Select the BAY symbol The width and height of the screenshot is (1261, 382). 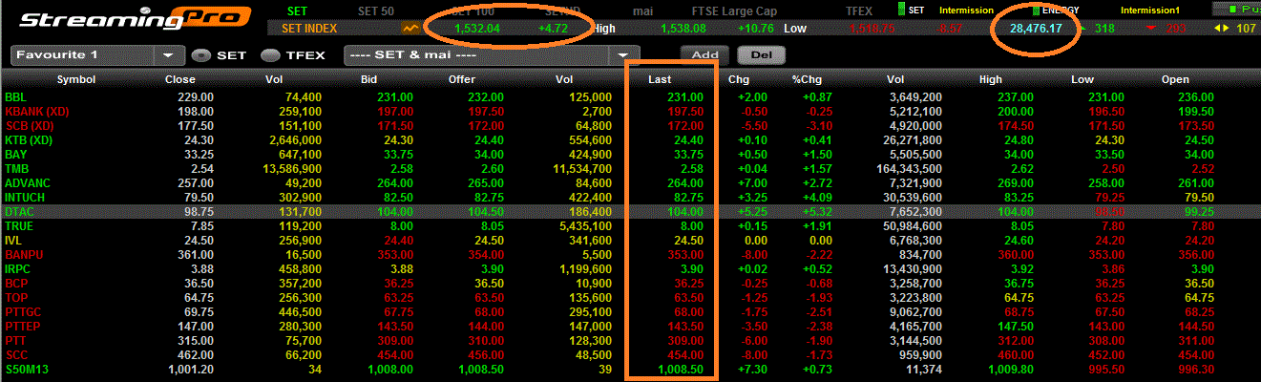(16, 155)
